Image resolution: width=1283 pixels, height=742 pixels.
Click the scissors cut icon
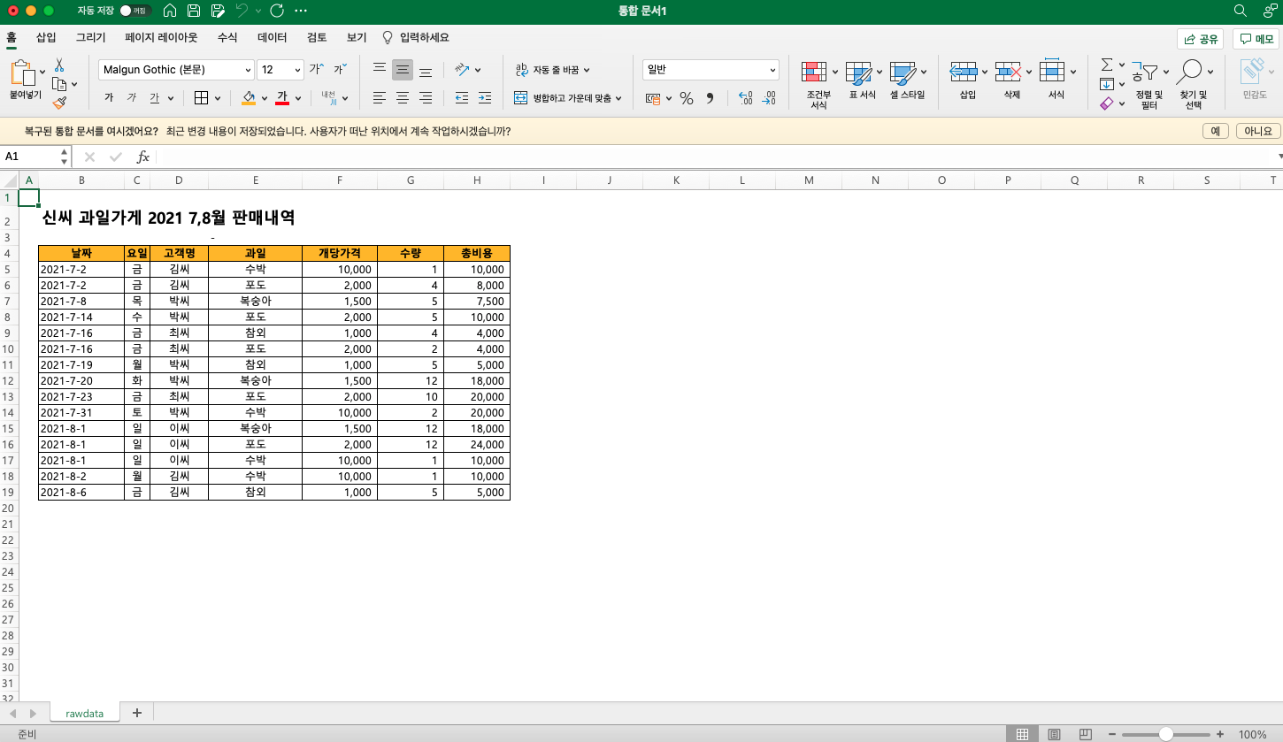coord(59,65)
